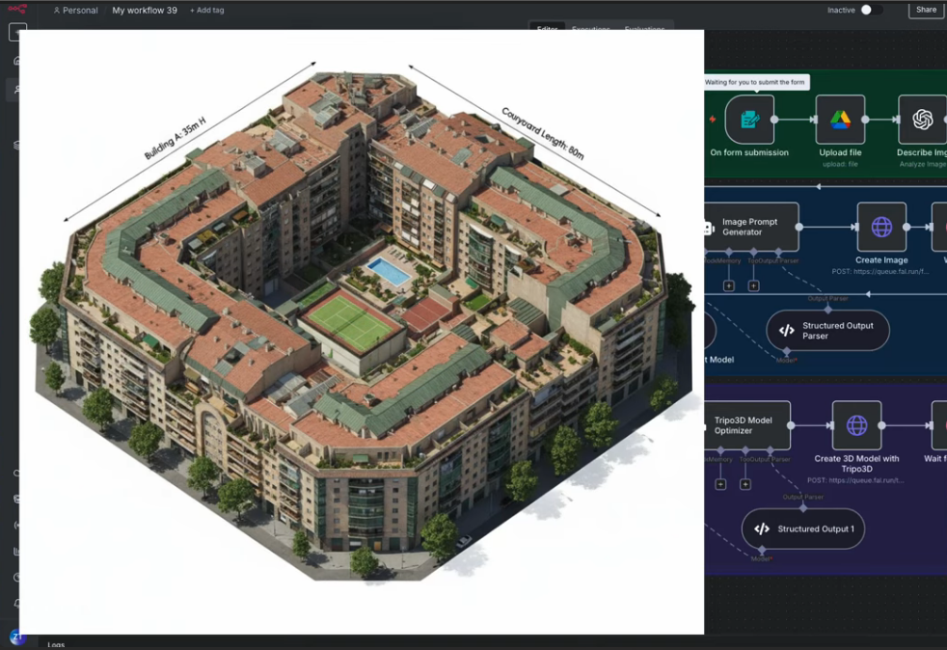Click the 'Waiting for you to submit the form' tooltip
The height and width of the screenshot is (650, 947).
click(x=755, y=82)
